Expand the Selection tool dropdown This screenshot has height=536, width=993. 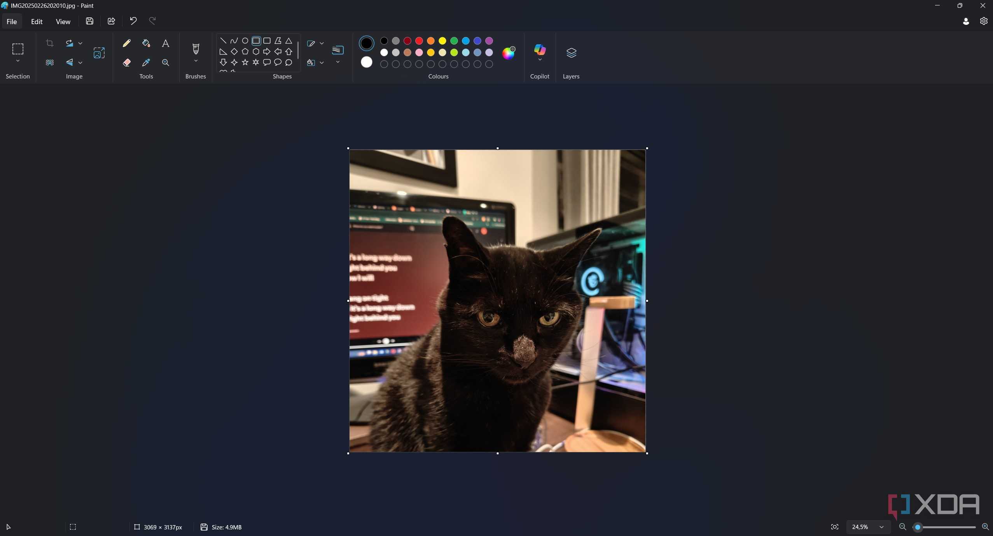[x=17, y=61]
